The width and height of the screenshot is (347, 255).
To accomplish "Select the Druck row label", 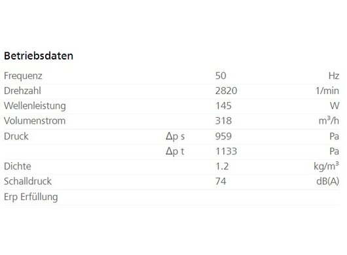I will click(x=16, y=137).
